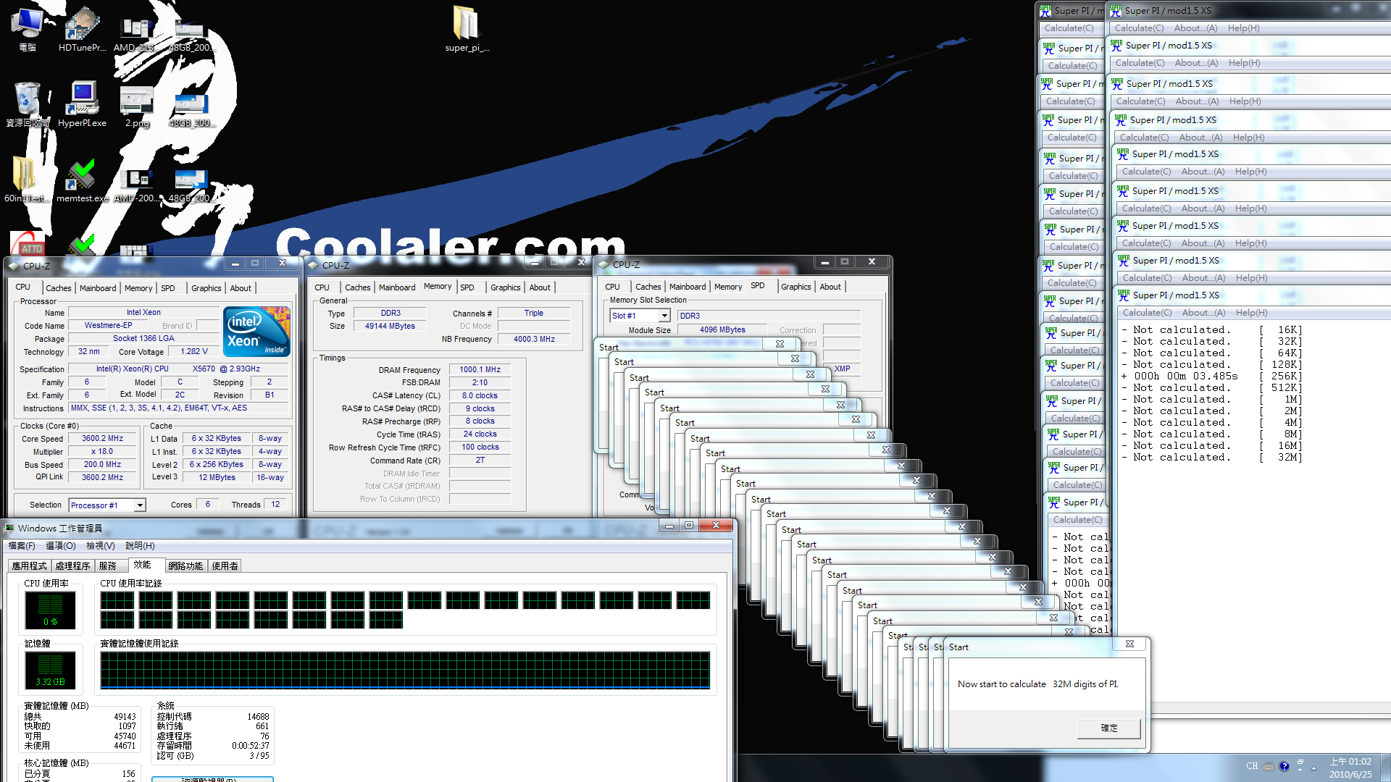
Task: Open Mainboard tab in the CPU-Z Memory window
Action: coord(397,287)
